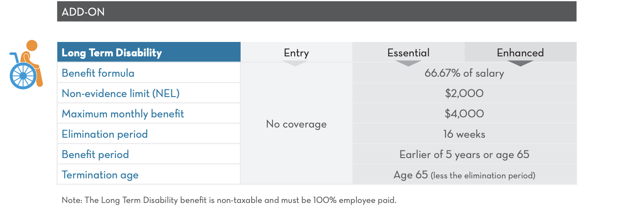The image size is (617, 211).
Task: Click the No coverage cell
Action: coord(296,124)
